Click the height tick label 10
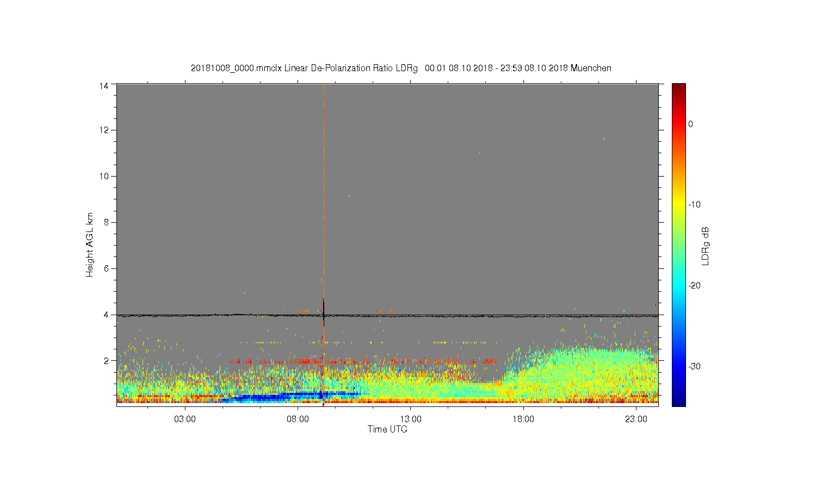Screen dimensions: 816x489 click(104, 176)
